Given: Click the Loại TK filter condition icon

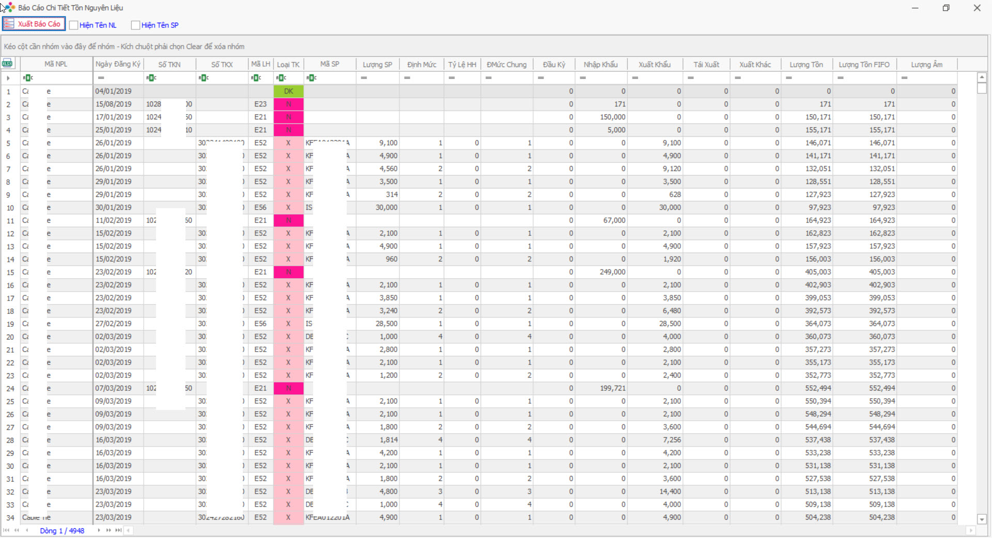Looking at the screenshot, I should (281, 78).
